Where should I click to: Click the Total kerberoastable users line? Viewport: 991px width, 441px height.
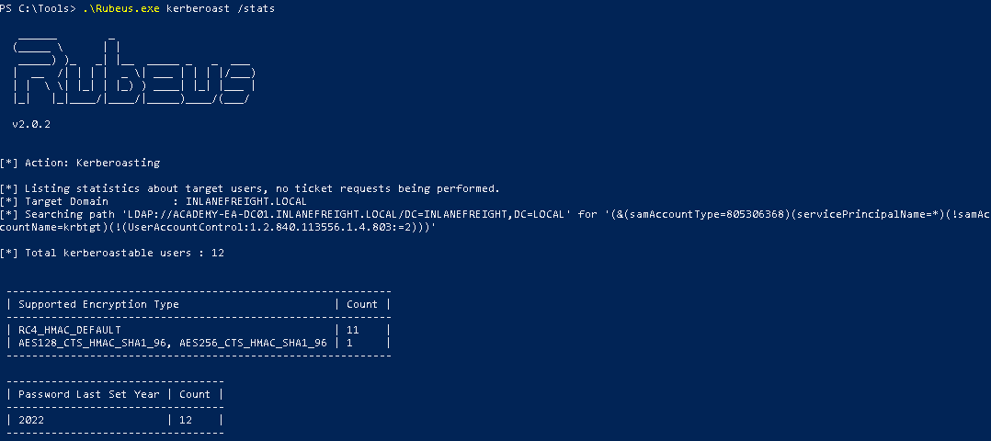pyautogui.click(x=112, y=252)
